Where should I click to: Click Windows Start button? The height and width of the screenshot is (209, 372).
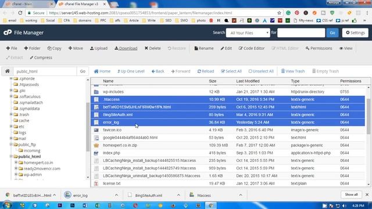pyautogui.click(x=7, y=205)
